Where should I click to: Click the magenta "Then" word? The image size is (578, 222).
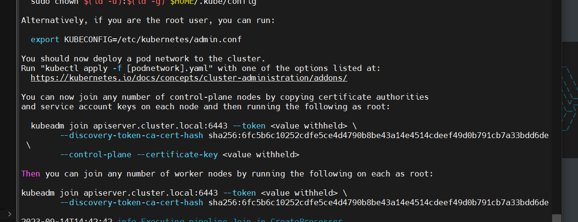(x=31, y=174)
